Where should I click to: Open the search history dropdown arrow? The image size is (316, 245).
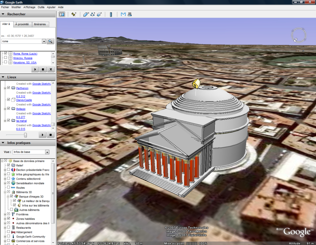44,41
